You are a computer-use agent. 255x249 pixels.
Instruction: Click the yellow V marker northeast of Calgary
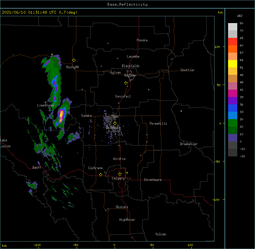click(x=127, y=173)
